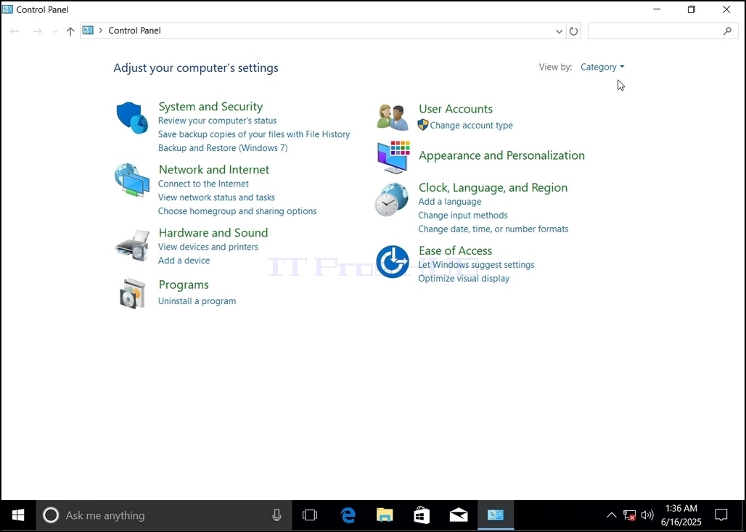Open Clock, Language, and Region heading
Image resolution: width=746 pixels, height=532 pixels.
coord(493,187)
